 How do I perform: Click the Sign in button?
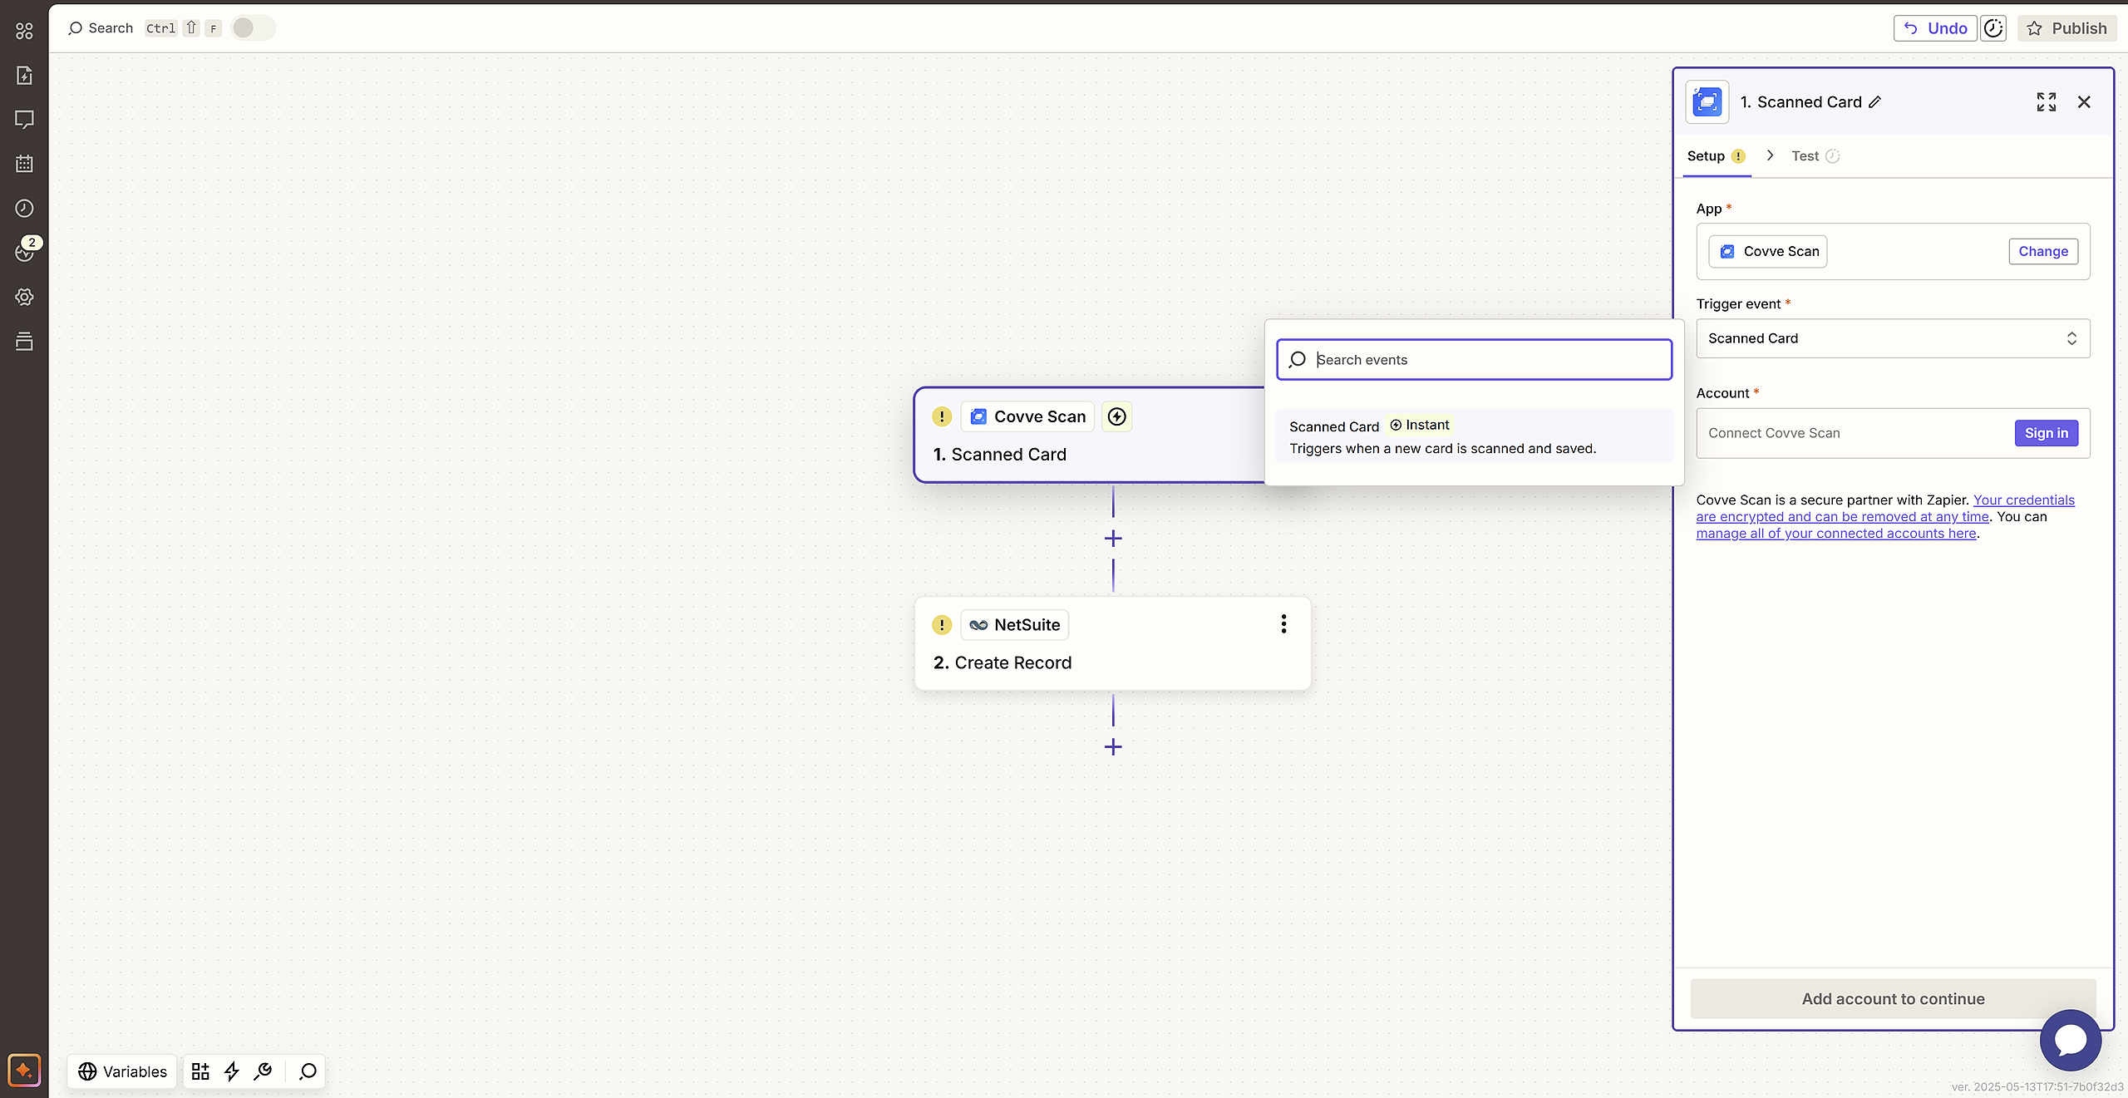tap(2046, 433)
